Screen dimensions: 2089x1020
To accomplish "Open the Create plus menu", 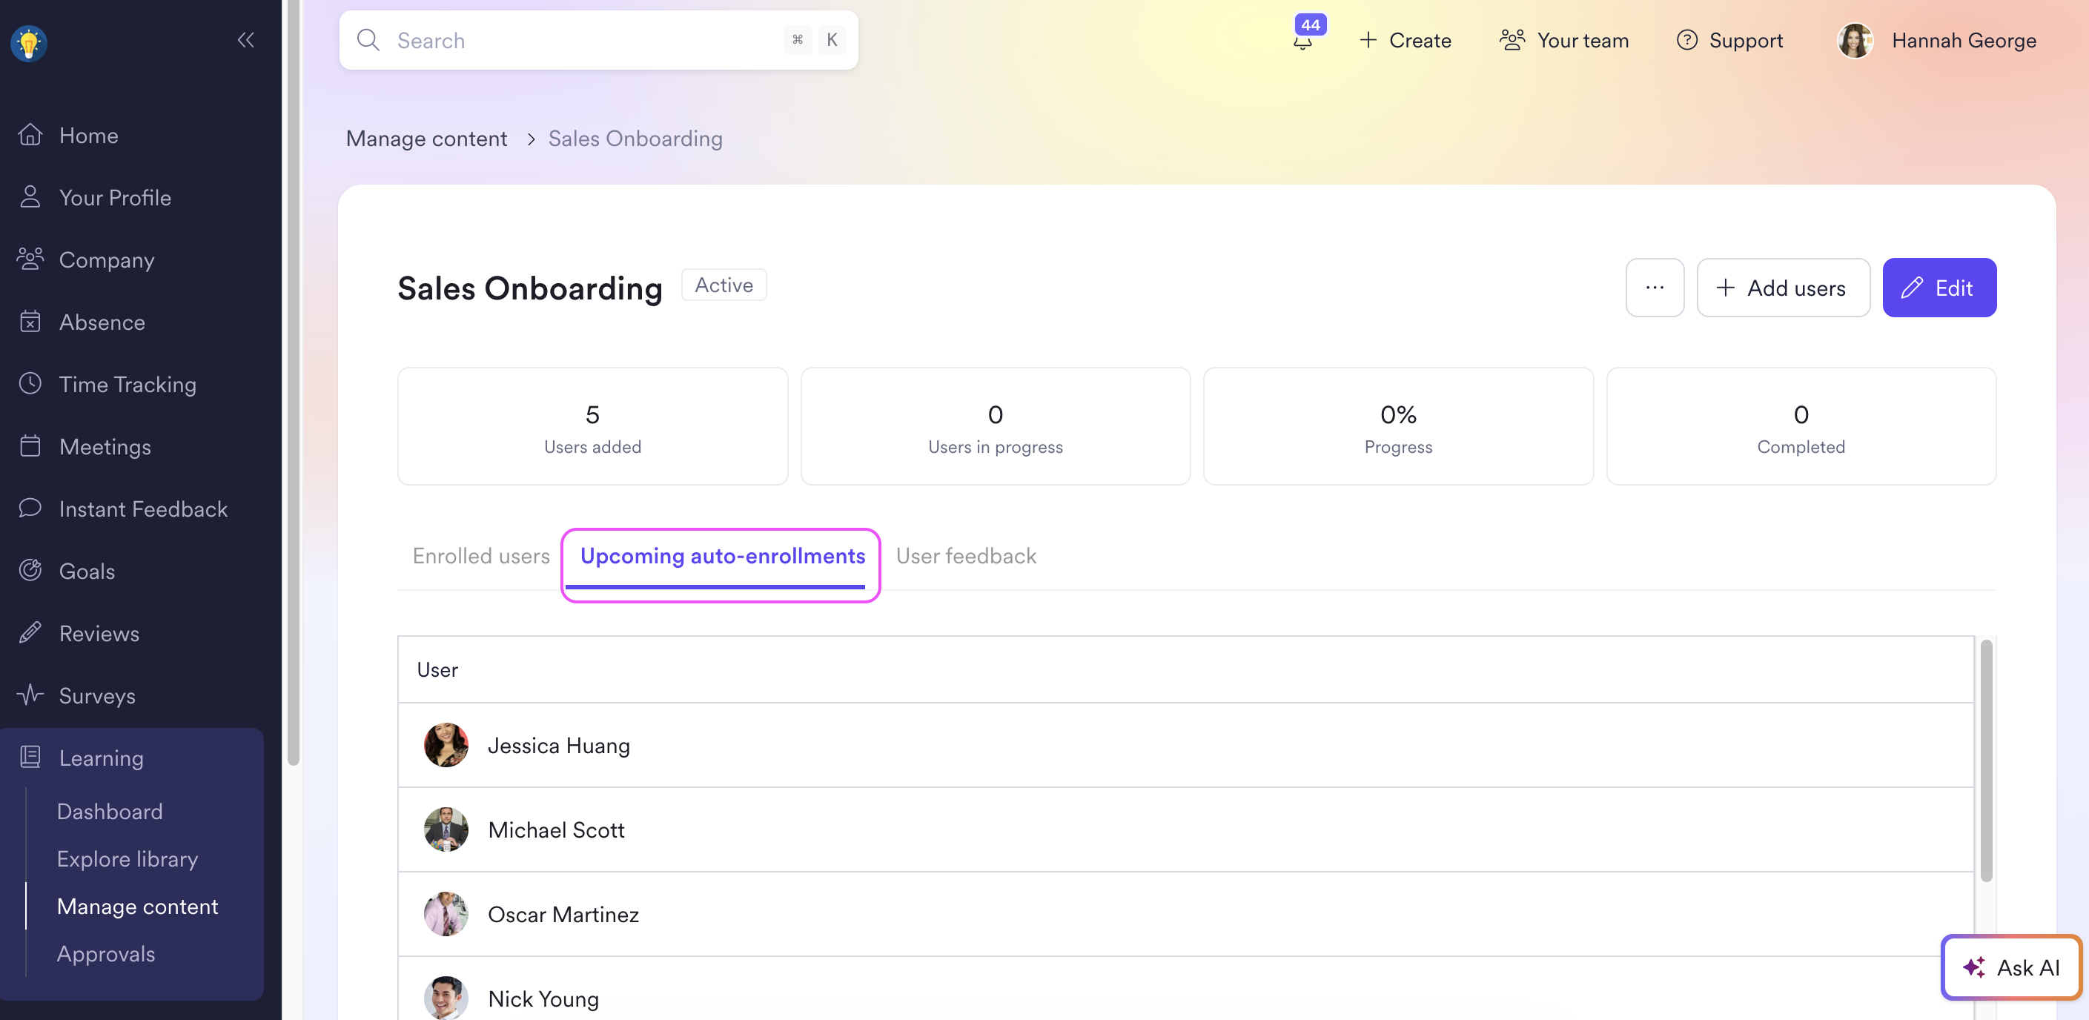I will point(1406,41).
